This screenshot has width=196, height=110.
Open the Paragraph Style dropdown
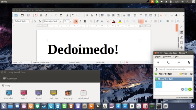click(x=31, y=21)
